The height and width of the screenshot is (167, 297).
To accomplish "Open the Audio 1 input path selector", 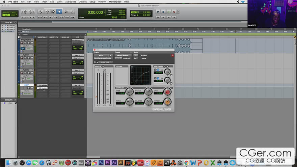I will click(x=78, y=55).
